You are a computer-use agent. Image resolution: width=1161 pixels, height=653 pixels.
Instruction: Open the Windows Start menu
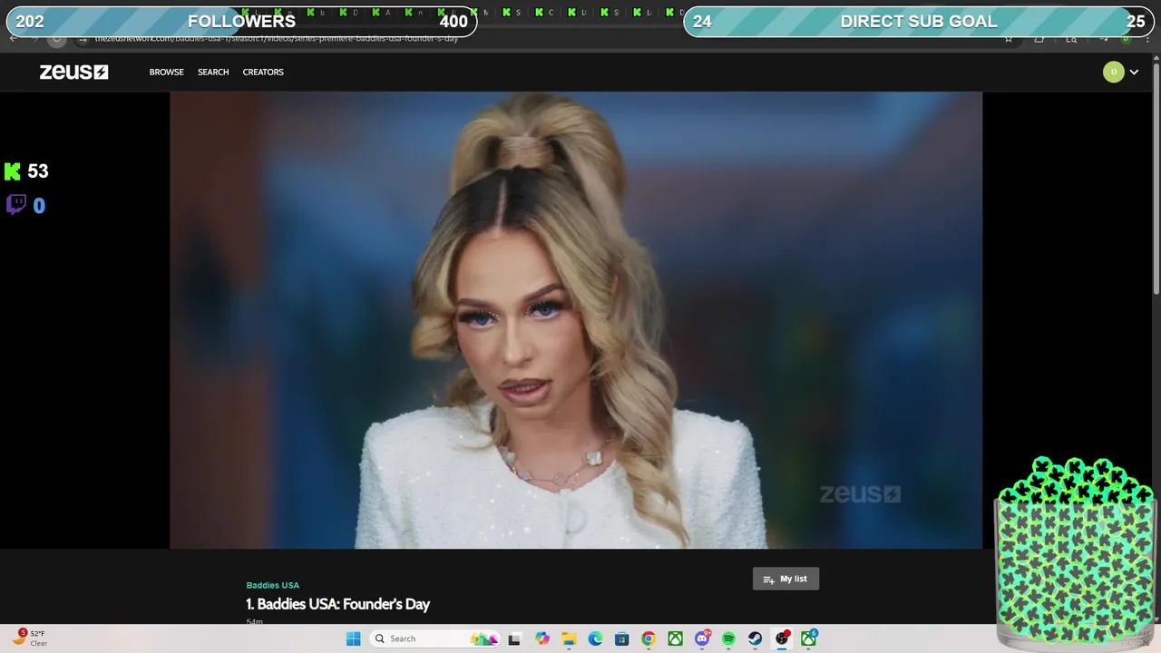pos(353,638)
